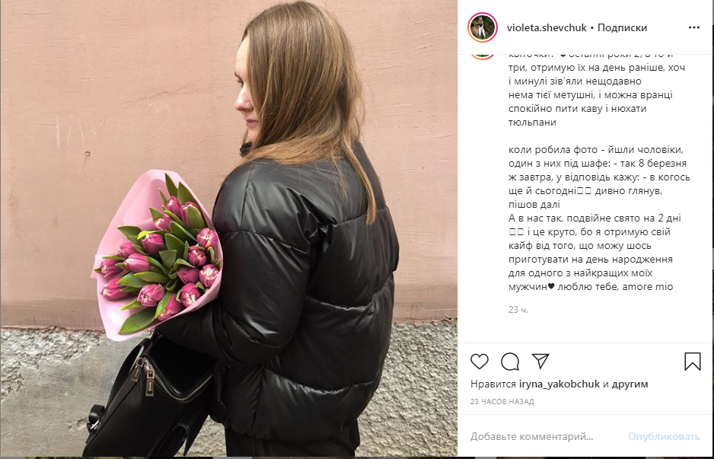The width and height of the screenshot is (714, 459).
Task: Save post with the bookmark icon
Action: pyautogui.click(x=692, y=362)
